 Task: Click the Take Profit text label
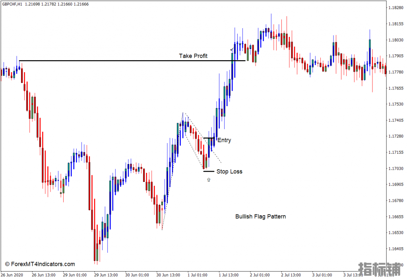pos(193,56)
